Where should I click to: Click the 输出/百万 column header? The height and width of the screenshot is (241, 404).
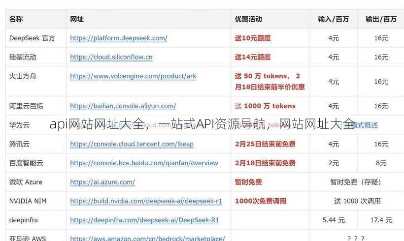tap(381, 19)
